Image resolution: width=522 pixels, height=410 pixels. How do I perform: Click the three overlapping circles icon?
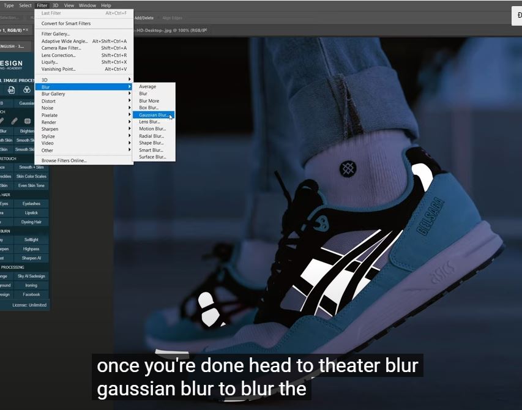28,90
